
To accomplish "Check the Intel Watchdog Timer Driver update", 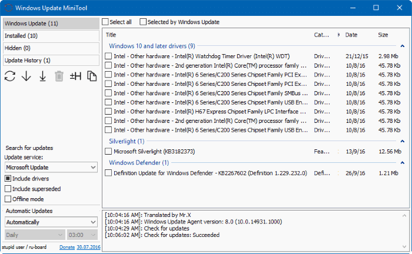I will pos(108,56).
